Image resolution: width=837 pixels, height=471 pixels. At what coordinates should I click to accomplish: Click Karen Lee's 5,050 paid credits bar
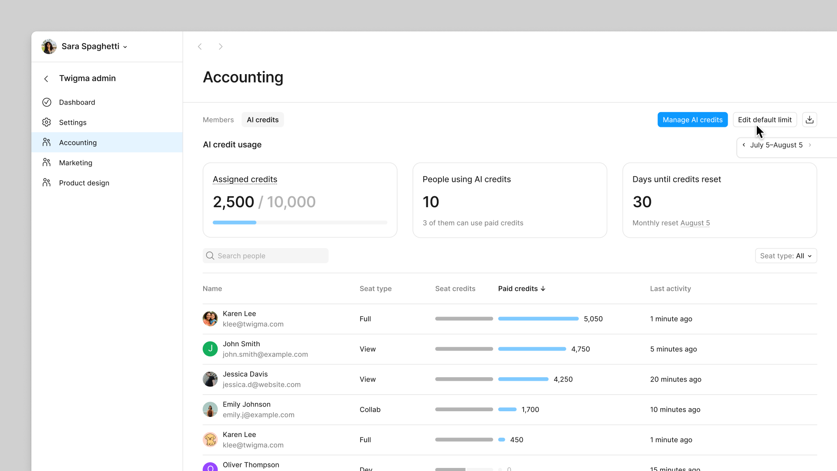[538, 319]
